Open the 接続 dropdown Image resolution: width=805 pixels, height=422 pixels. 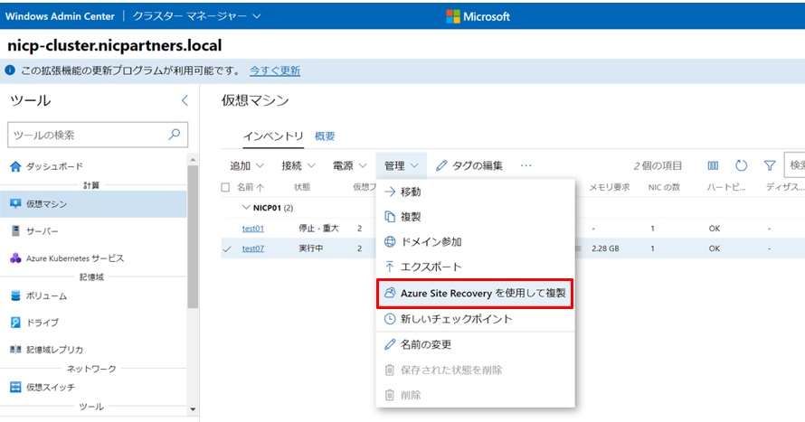(298, 165)
